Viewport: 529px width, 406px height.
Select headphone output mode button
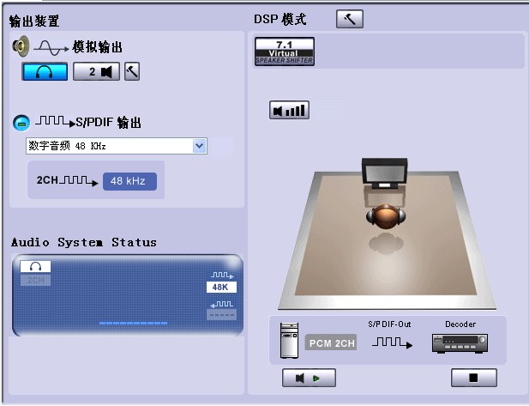[45, 72]
